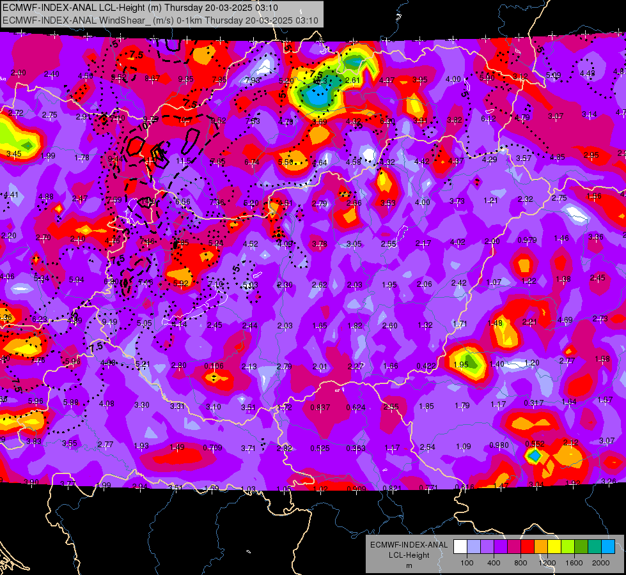Click the grid value "3.07" near bottom right
626x575 pixels.
pyautogui.click(x=607, y=441)
